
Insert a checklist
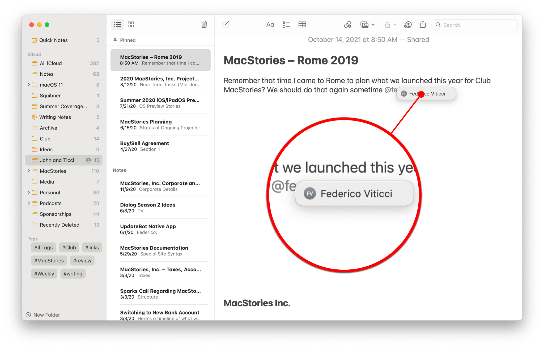[286, 25]
